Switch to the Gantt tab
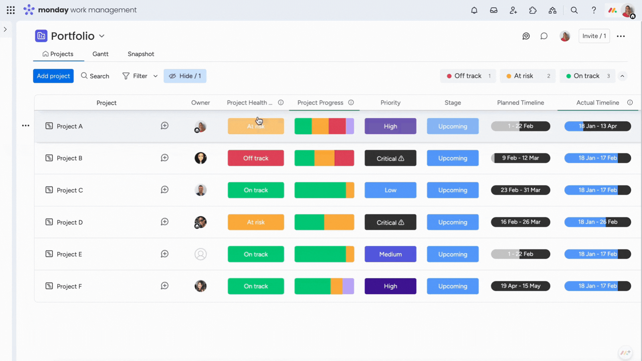642x361 pixels. click(x=100, y=54)
